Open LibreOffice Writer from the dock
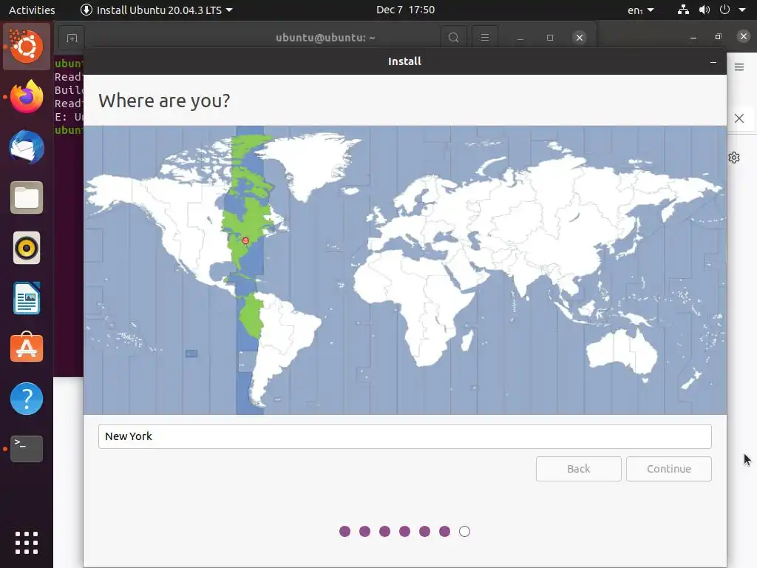 pyautogui.click(x=27, y=298)
